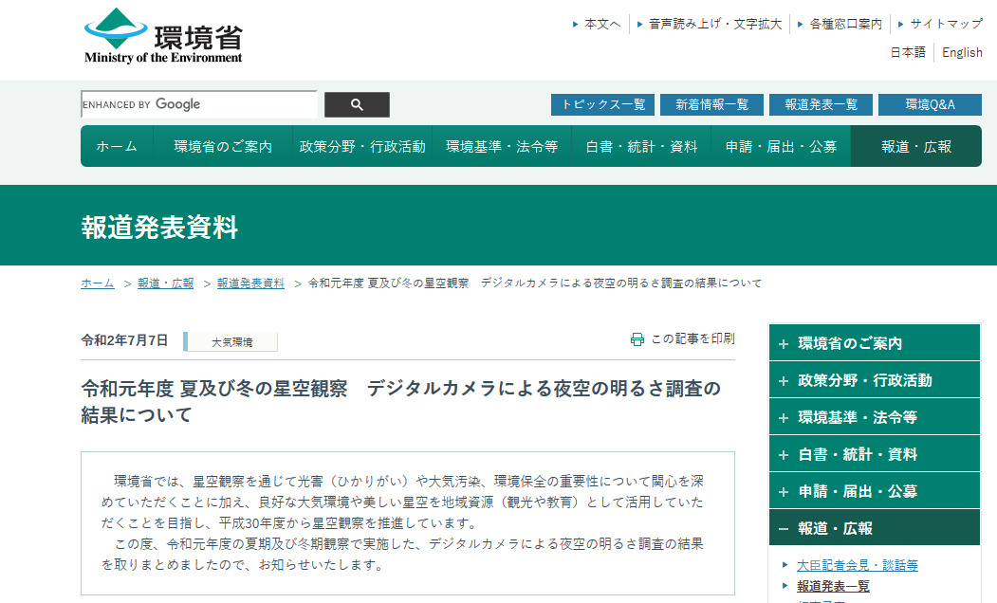Click the 大気環境 category tag

point(231,340)
